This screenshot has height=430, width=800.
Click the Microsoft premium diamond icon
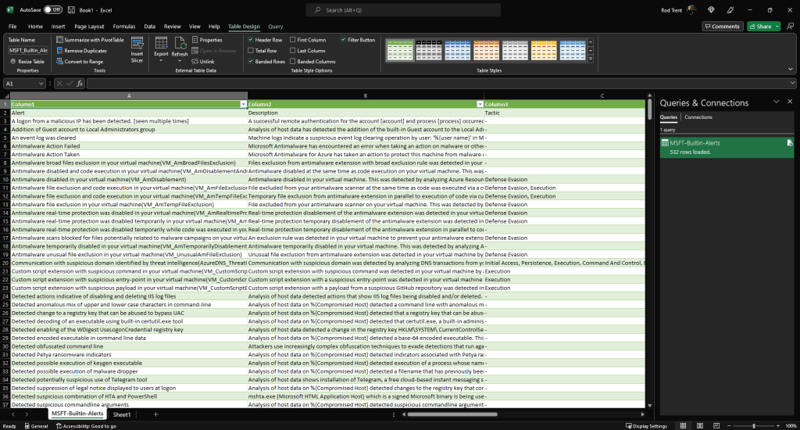tap(711, 9)
